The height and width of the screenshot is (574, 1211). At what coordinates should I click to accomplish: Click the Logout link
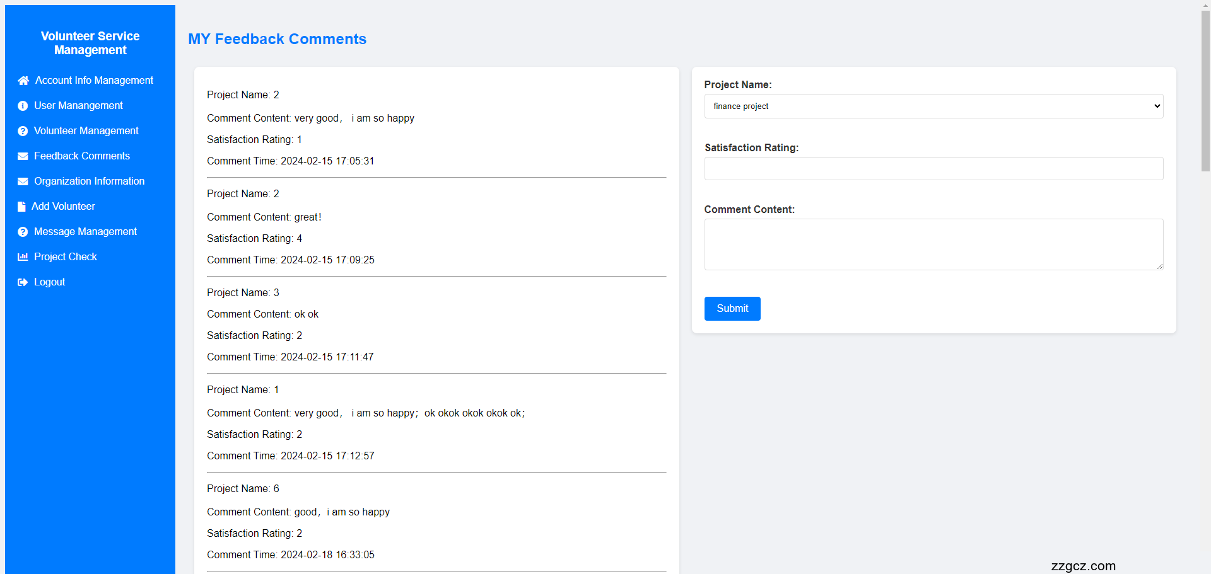pos(49,282)
